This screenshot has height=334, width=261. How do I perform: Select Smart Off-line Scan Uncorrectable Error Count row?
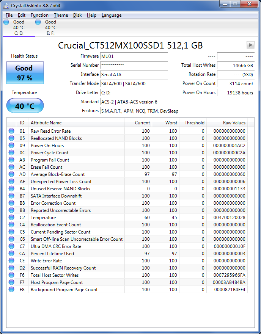[x=127, y=239]
